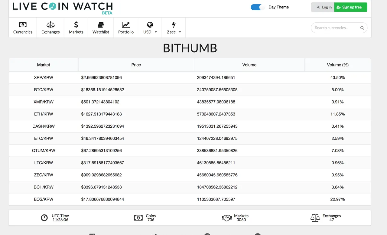Select the ZEC/KRW market cell
This screenshot has width=387, height=235.
(x=44, y=175)
